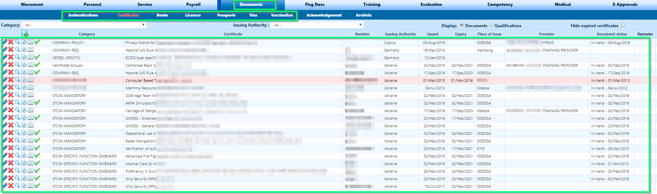Click green checkmark on Operational use row
This screenshot has width=657, height=194.
click(x=37, y=133)
